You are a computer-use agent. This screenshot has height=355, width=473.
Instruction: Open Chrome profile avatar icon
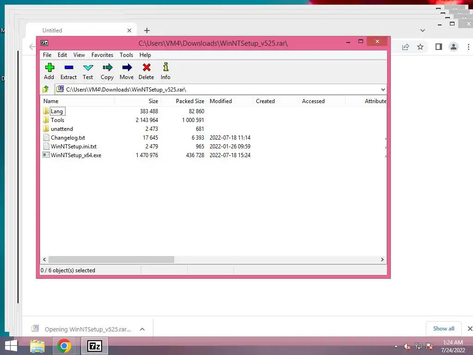click(454, 47)
